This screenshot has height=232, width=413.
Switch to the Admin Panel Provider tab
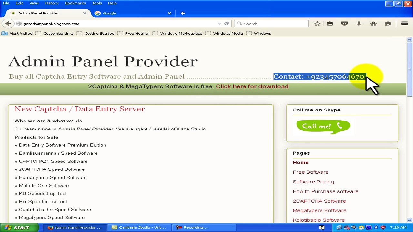pos(48,13)
